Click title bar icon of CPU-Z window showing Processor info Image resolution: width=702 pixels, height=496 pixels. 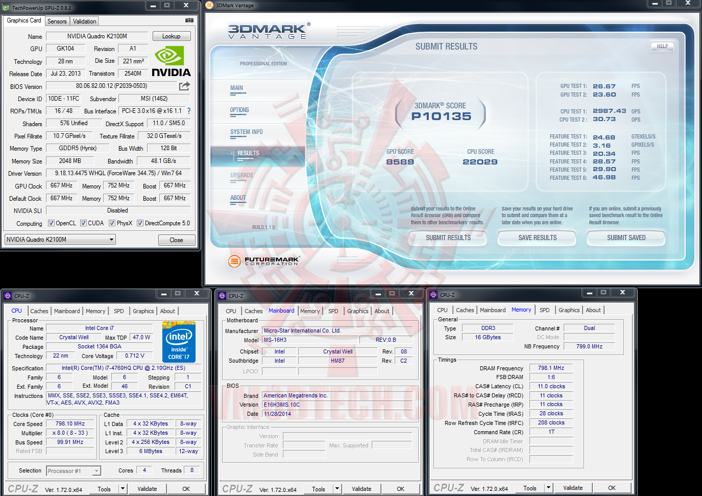point(8,296)
